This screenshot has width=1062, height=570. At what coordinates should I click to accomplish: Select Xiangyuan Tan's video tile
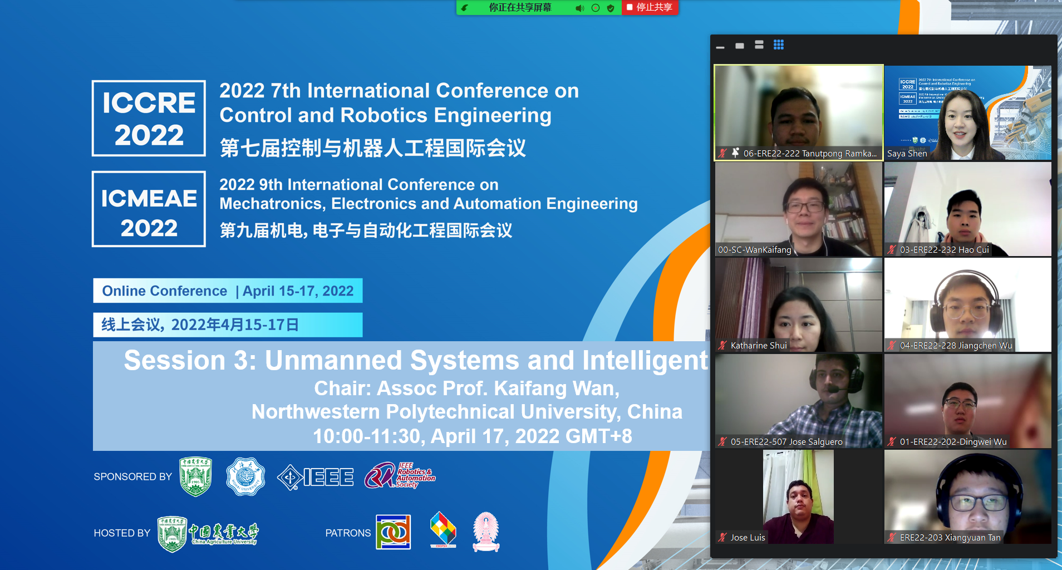pyautogui.click(x=968, y=497)
